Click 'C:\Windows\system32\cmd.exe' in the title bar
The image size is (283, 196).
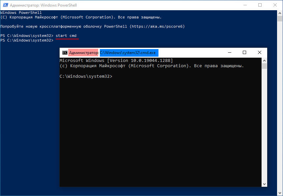128,53
